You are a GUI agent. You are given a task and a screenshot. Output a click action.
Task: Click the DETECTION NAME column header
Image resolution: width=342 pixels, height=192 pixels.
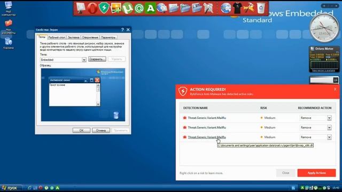coord(196,108)
